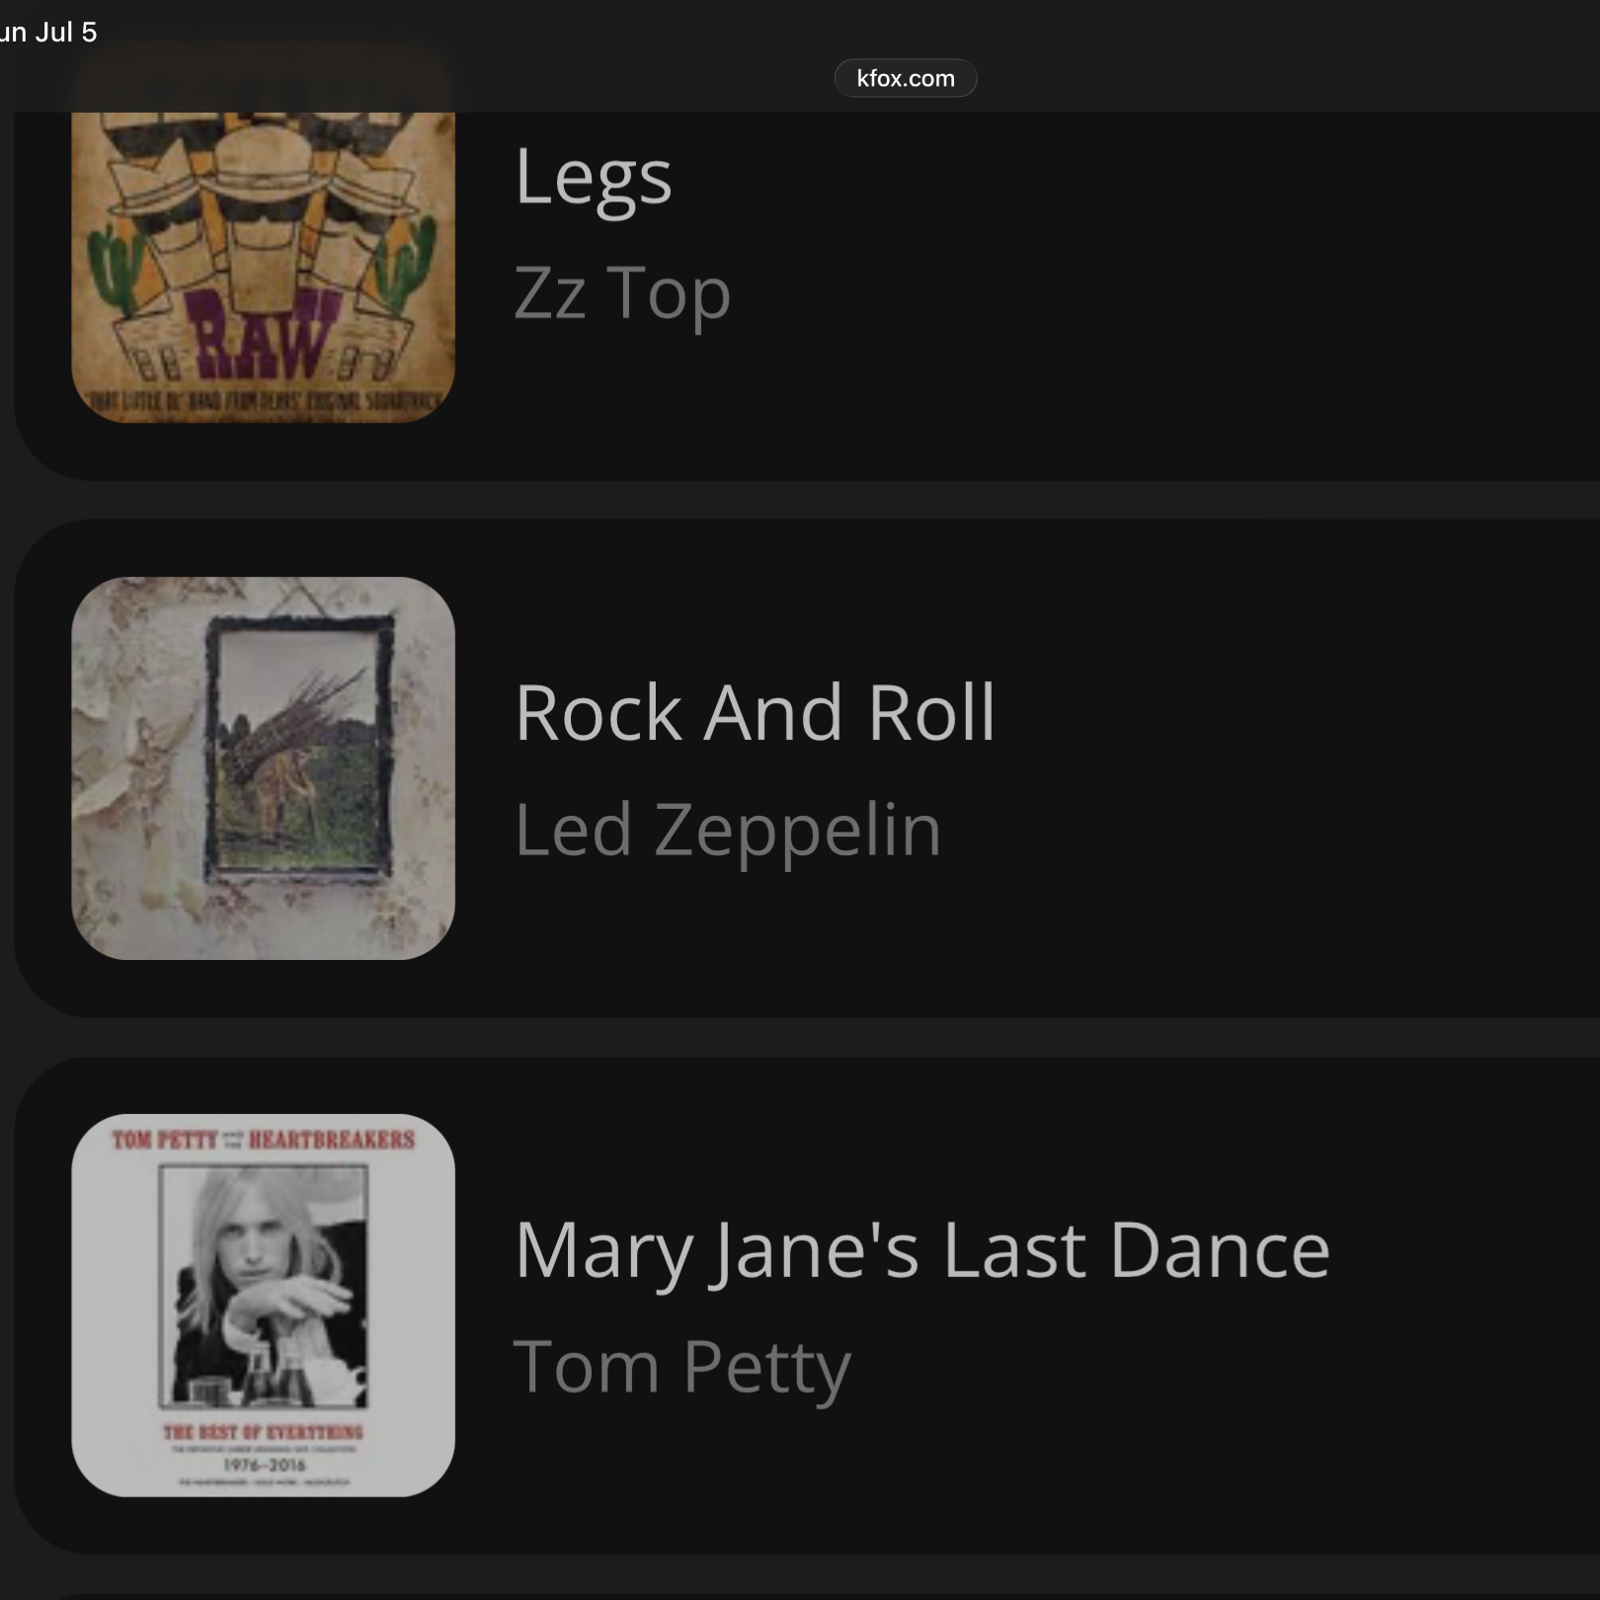
Task: Select the song title Legs
Action: coord(594,178)
